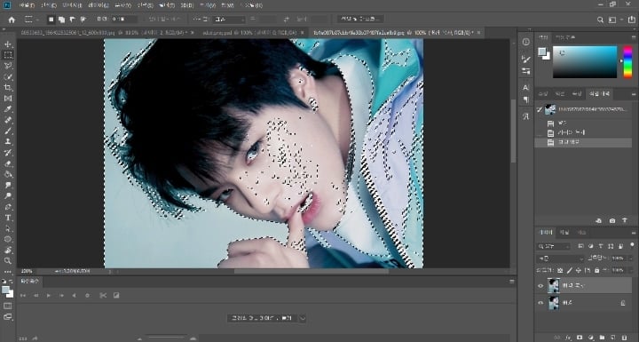Select the Crop tool
Screen dimensions: 639x342
pos(8,87)
